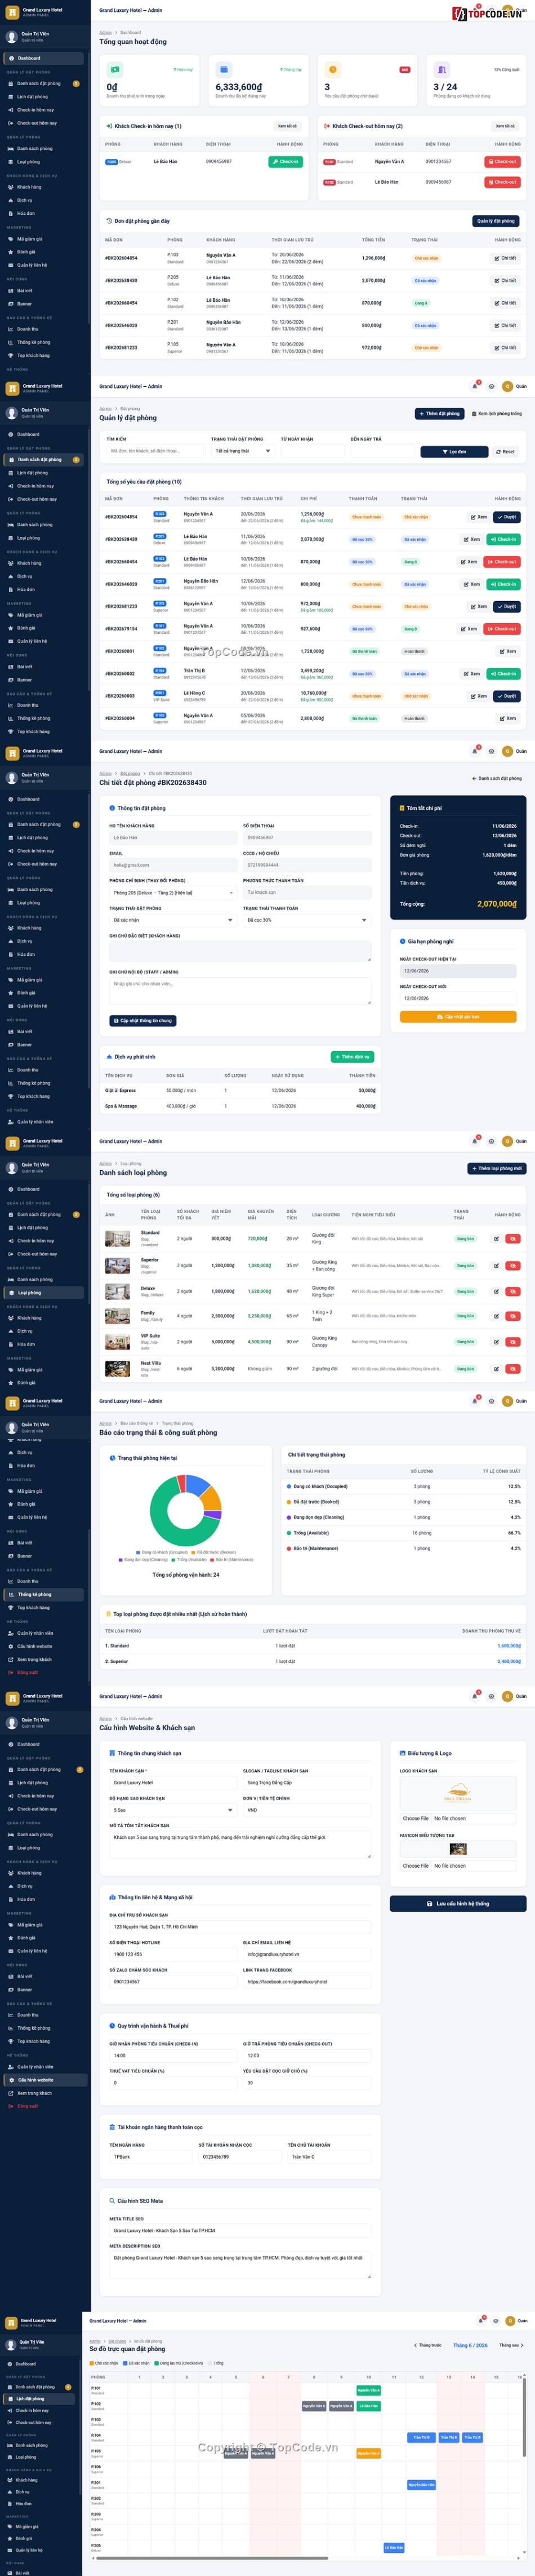Open Tất cả trạng thái filter dropdown
The image size is (535, 2576).
click(243, 451)
